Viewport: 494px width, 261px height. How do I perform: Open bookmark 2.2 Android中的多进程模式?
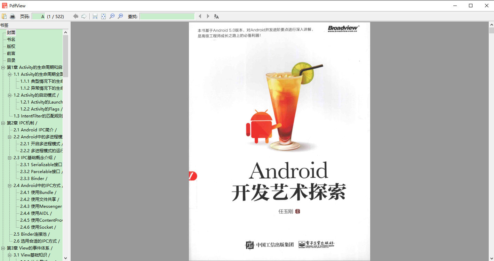point(38,137)
